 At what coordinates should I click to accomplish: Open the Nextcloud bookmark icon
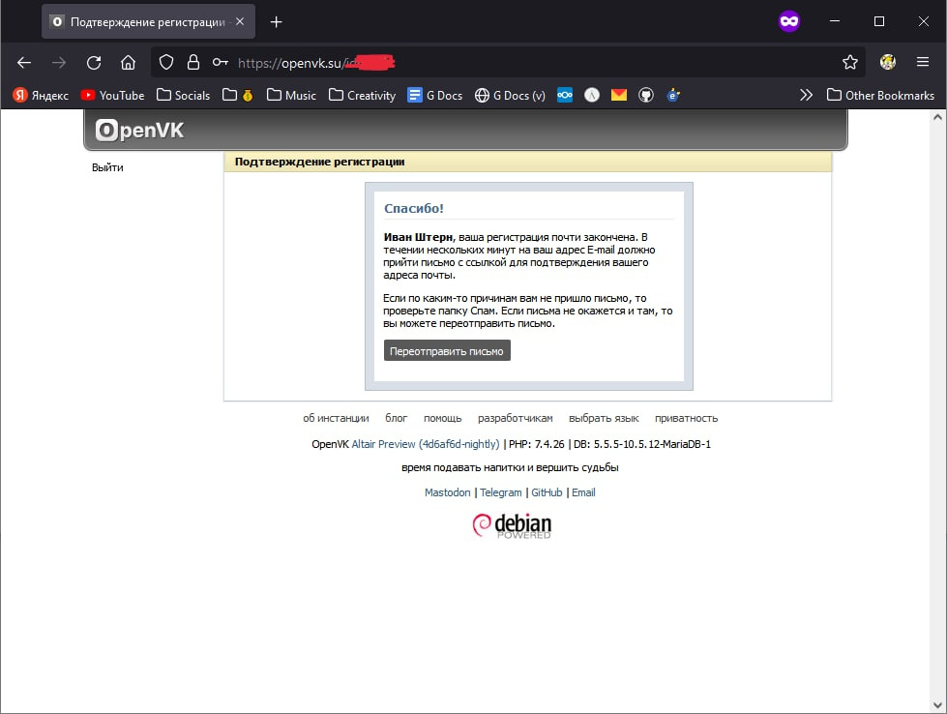tap(565, 96)
